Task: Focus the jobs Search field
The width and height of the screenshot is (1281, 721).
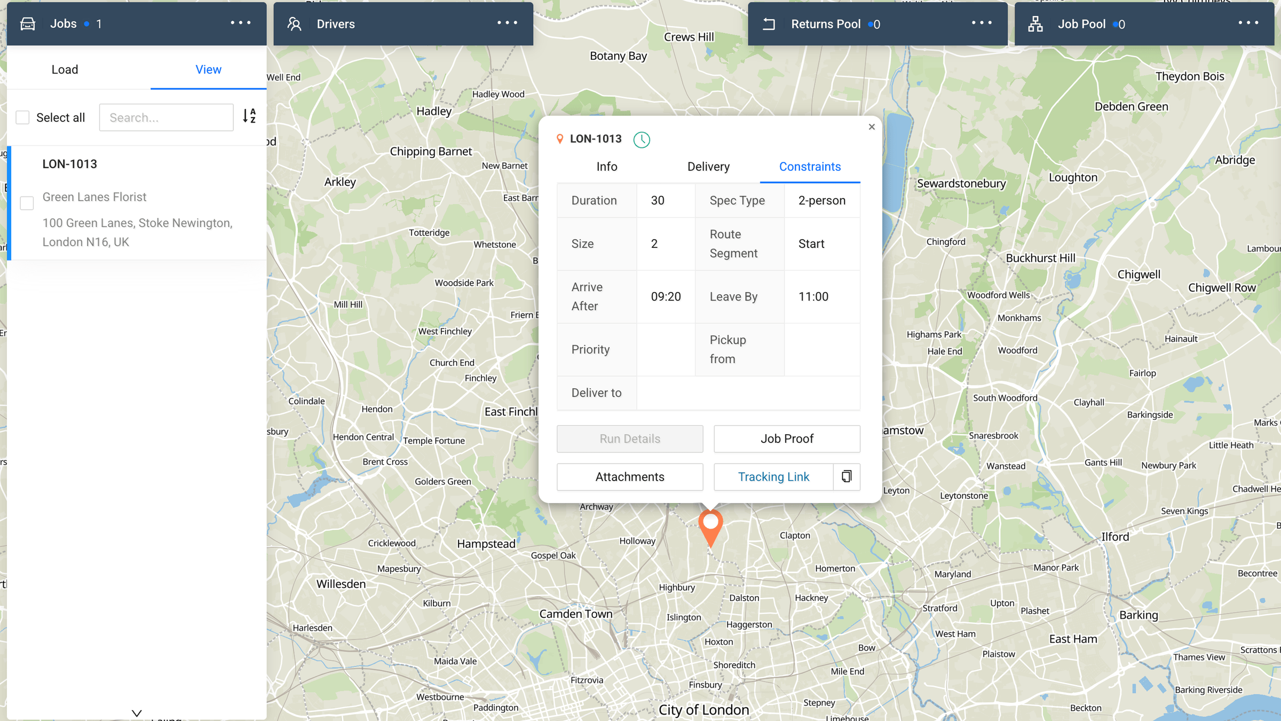Action: pos(167,117)
